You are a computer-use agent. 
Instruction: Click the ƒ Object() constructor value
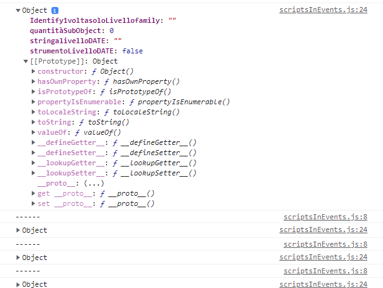click(112, 71)
